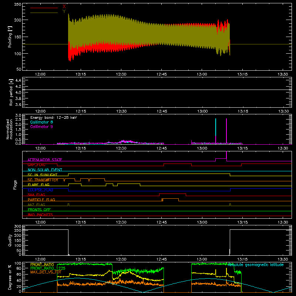
Task: Click the 300 tick on Quality axis
Action: coord(18,226)
